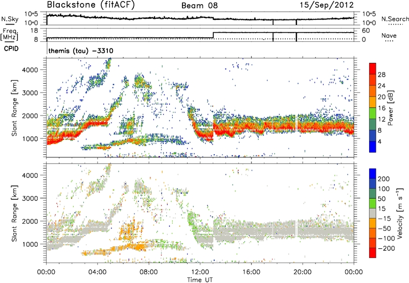This screenshot has height=283, width=409.
Task: Pick Power colorbar segment between 24 and 28
Action: tap(373, 80)
